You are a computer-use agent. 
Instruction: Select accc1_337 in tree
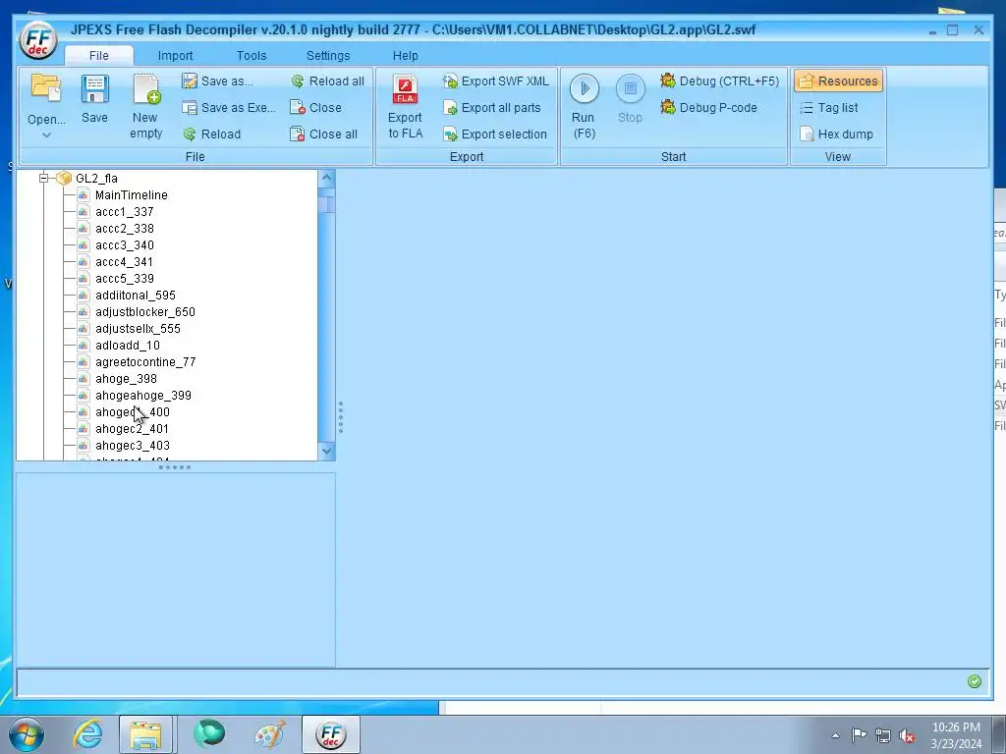click(125, 212)
